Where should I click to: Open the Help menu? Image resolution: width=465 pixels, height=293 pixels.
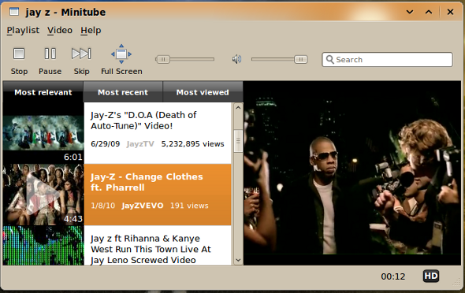[x=91, y=30]
